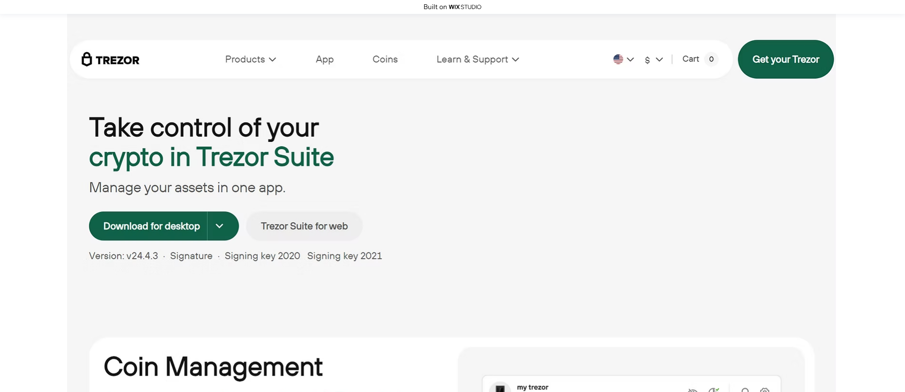
Task: Click the "Coin Management" heading
Action: pyautogui.click(x=213, y=367)
